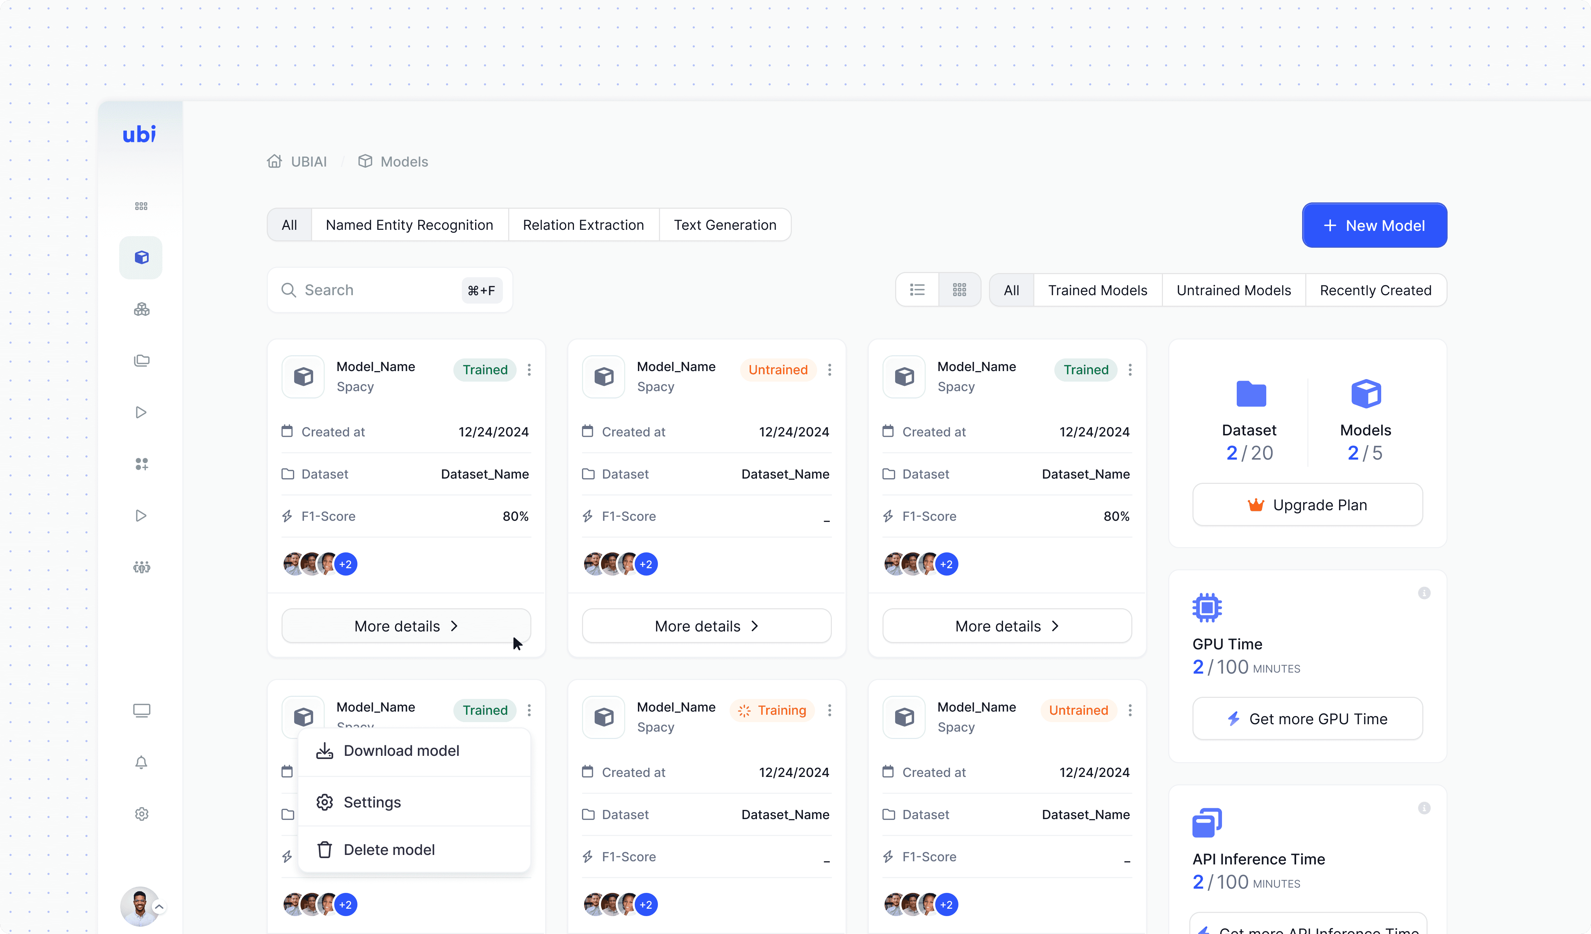Select Delete model from context menu
The image size is (1591, 934).
click(389, 850)
